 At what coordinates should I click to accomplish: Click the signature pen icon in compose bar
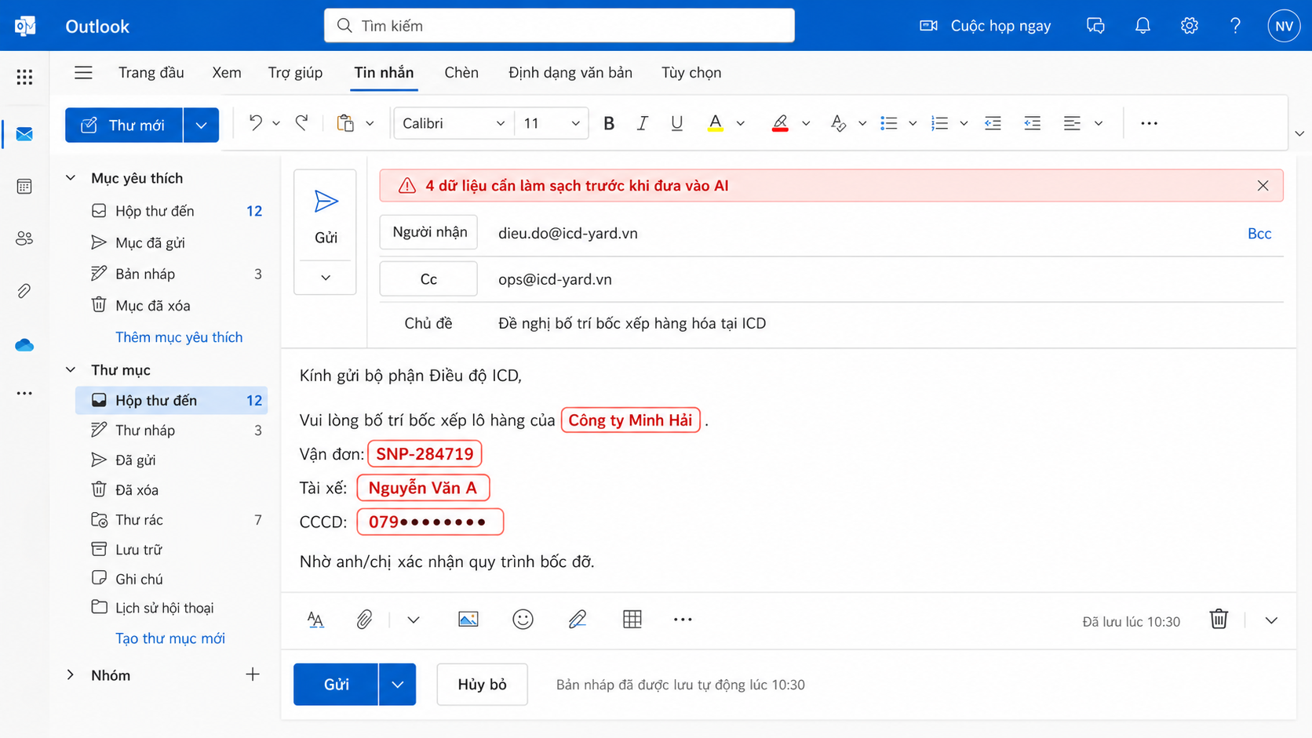pos(578,620)
